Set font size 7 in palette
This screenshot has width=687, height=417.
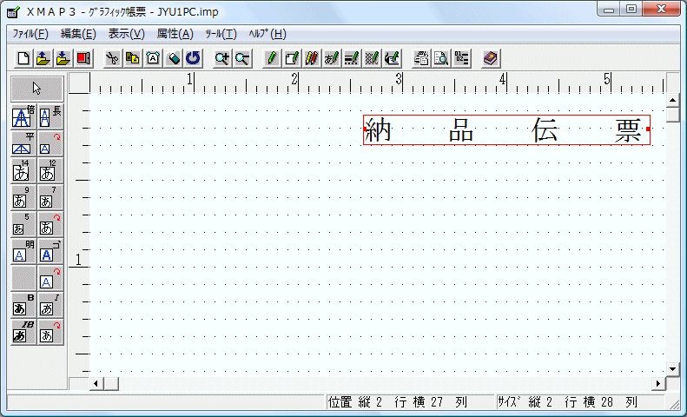[50, 197]
